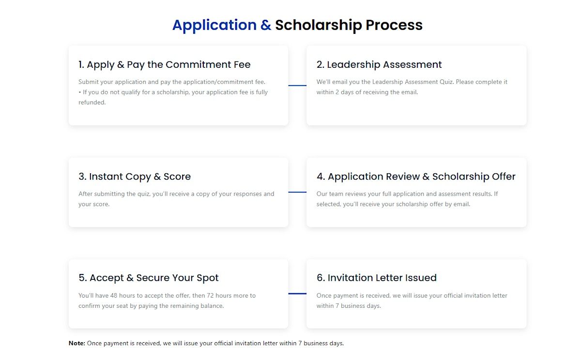
Task: Click the bold "Note:" label at the bottom
Action: [x=77, y=343]
